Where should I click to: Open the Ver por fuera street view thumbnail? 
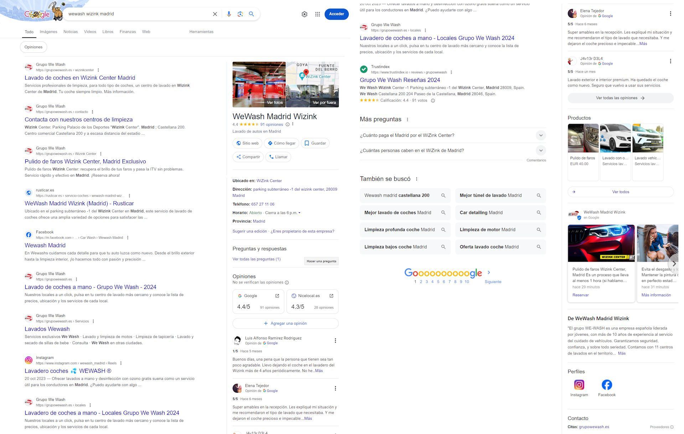(x=312, y=96)
